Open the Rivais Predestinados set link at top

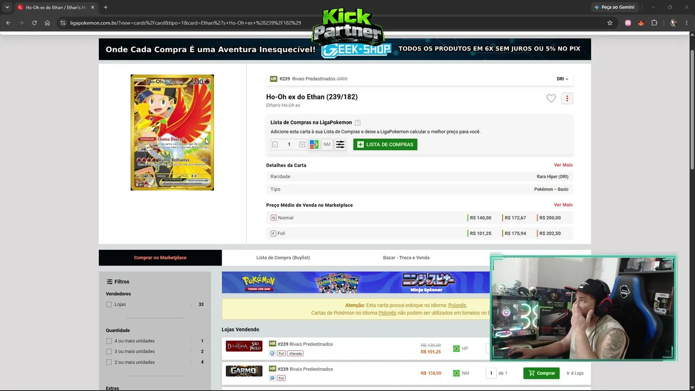click(313, 79)
